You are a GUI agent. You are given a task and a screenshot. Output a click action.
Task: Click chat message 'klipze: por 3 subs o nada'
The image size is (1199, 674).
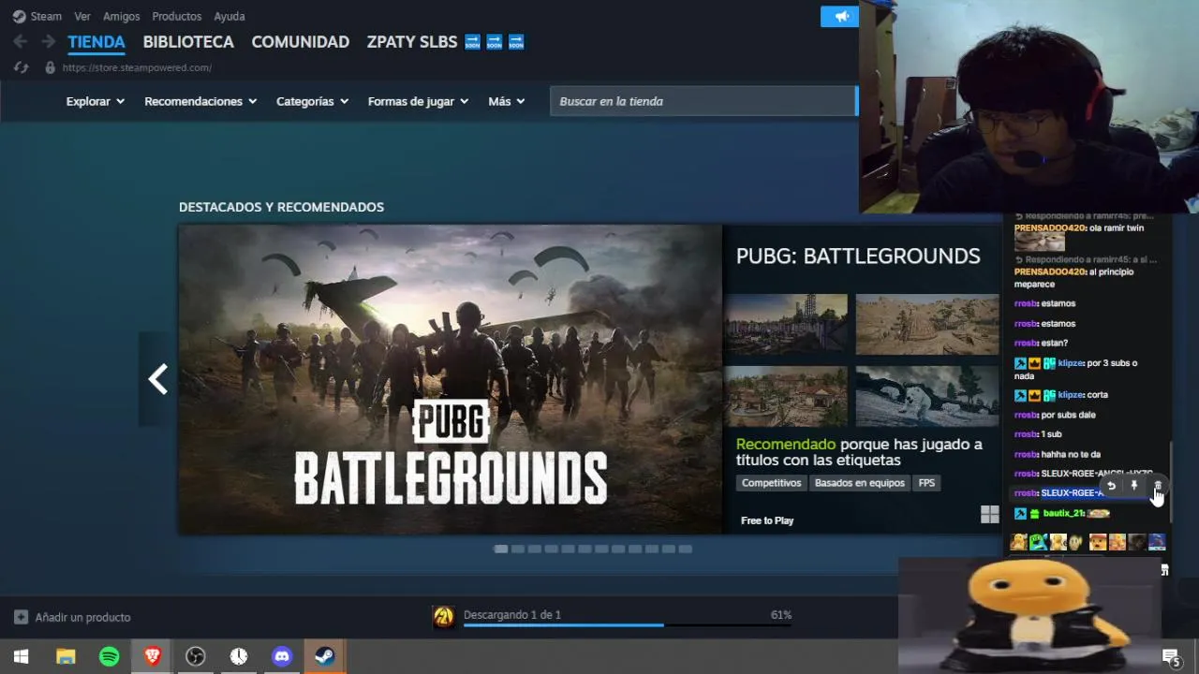(1077, 369)
